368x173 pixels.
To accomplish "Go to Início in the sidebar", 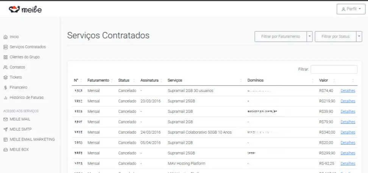I will click(x=14, y=37).
